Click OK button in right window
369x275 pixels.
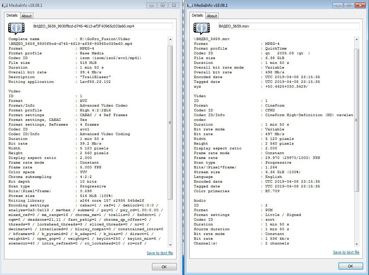coord(350,266)
